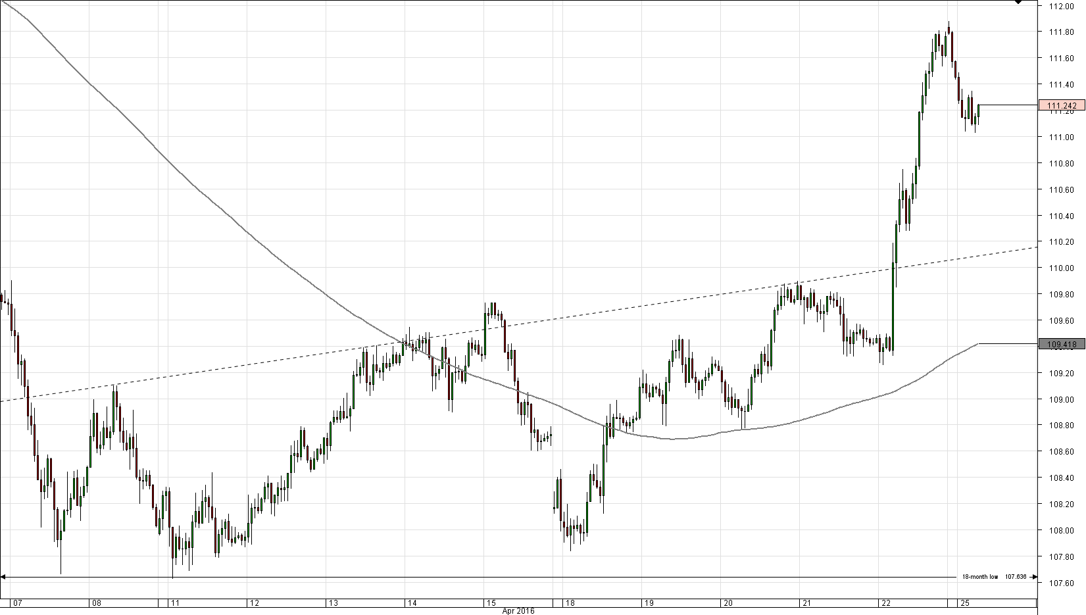Select the 18 date marker on time axis
This screenshot has width=1086, height=615.
[x=570, y=603]
